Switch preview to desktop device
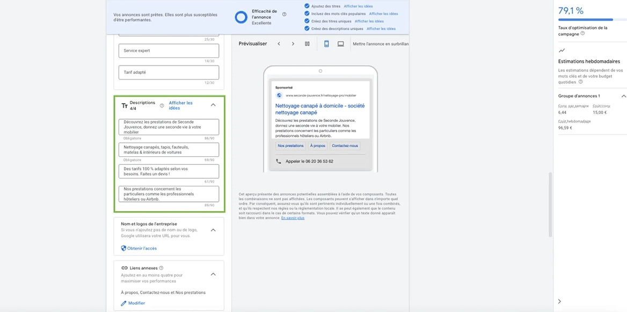The image size is (627, 312). pos(341,43)
